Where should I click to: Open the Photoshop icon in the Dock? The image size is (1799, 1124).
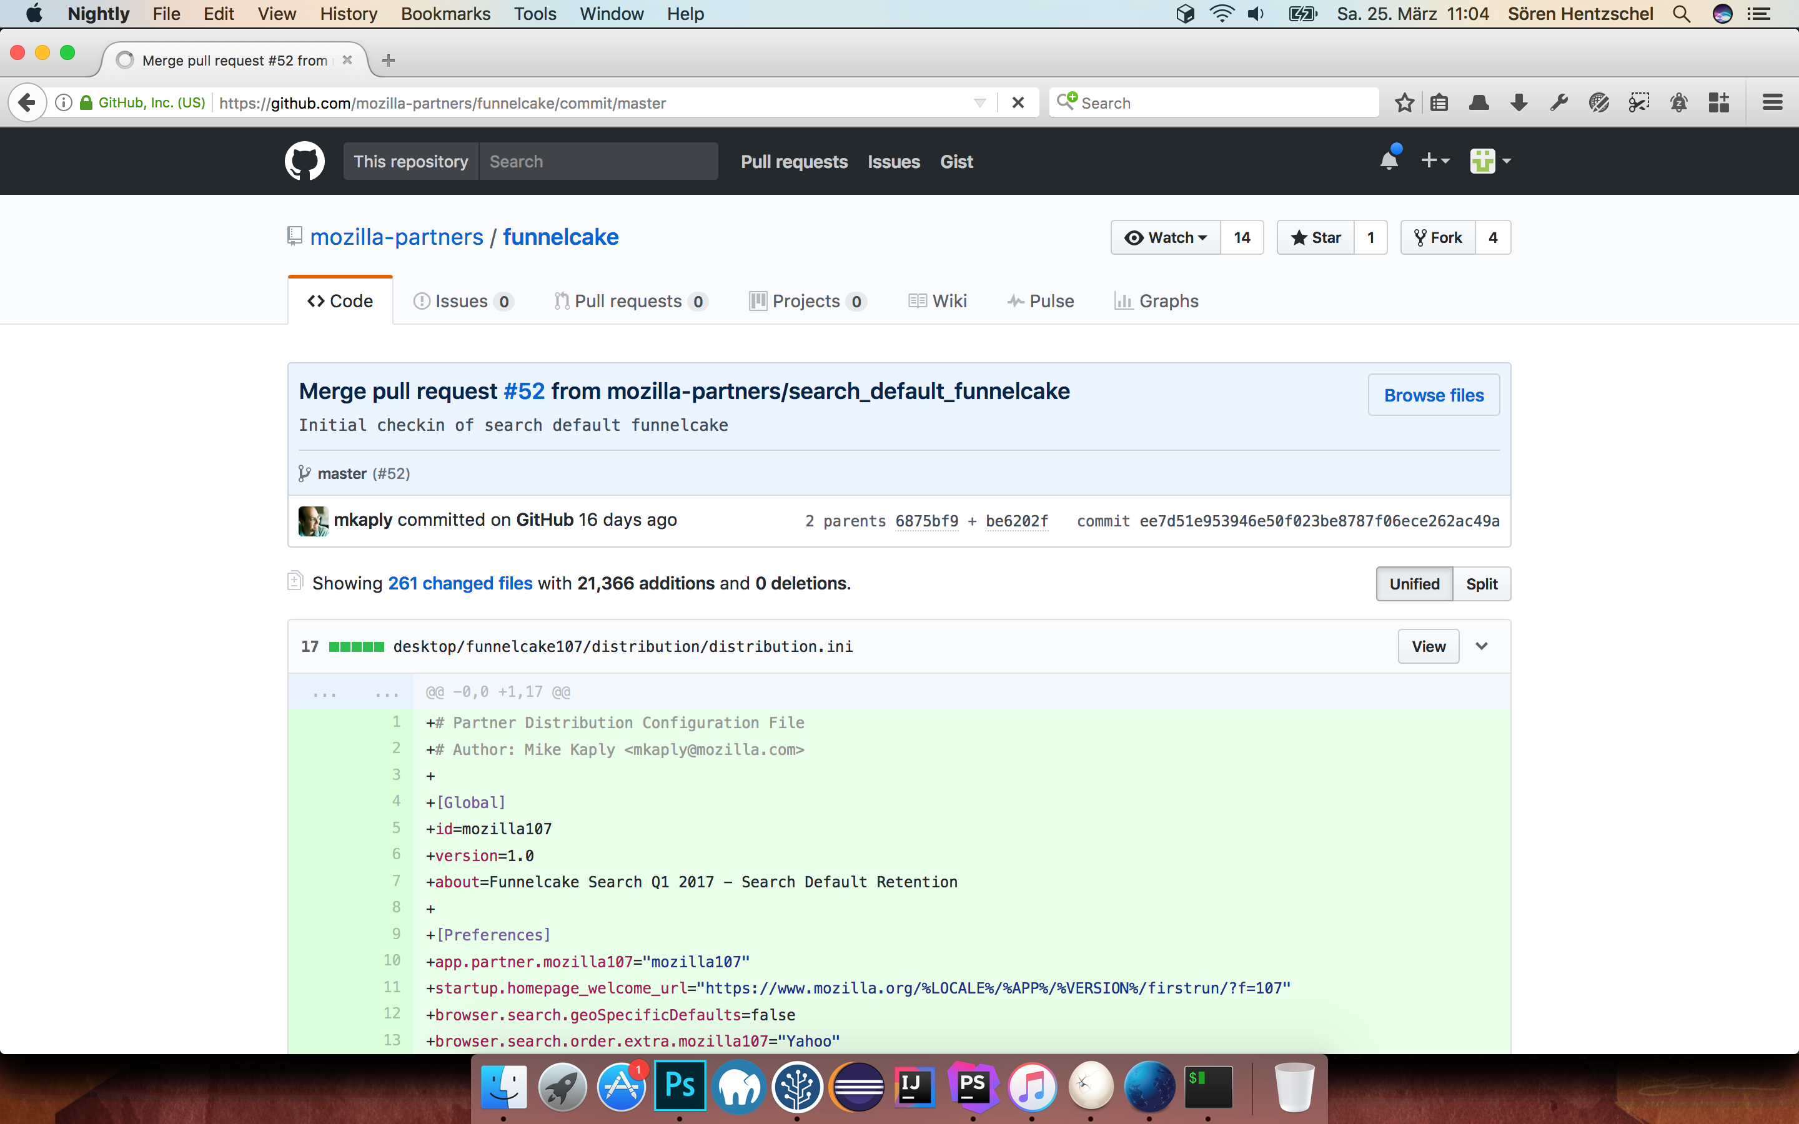680,1087
